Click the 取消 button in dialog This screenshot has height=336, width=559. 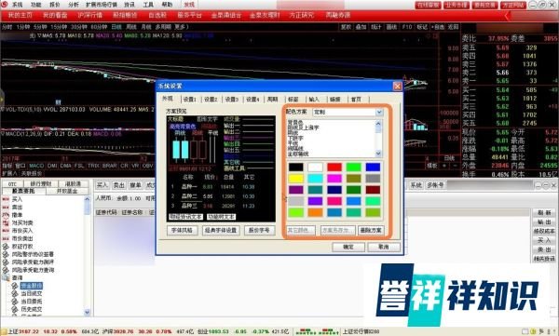tap(384, 247)
